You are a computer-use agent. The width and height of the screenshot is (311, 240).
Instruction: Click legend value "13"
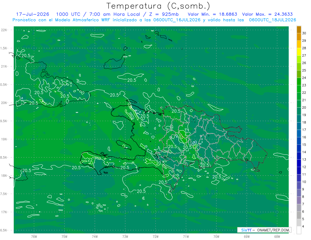click(304, 159)
